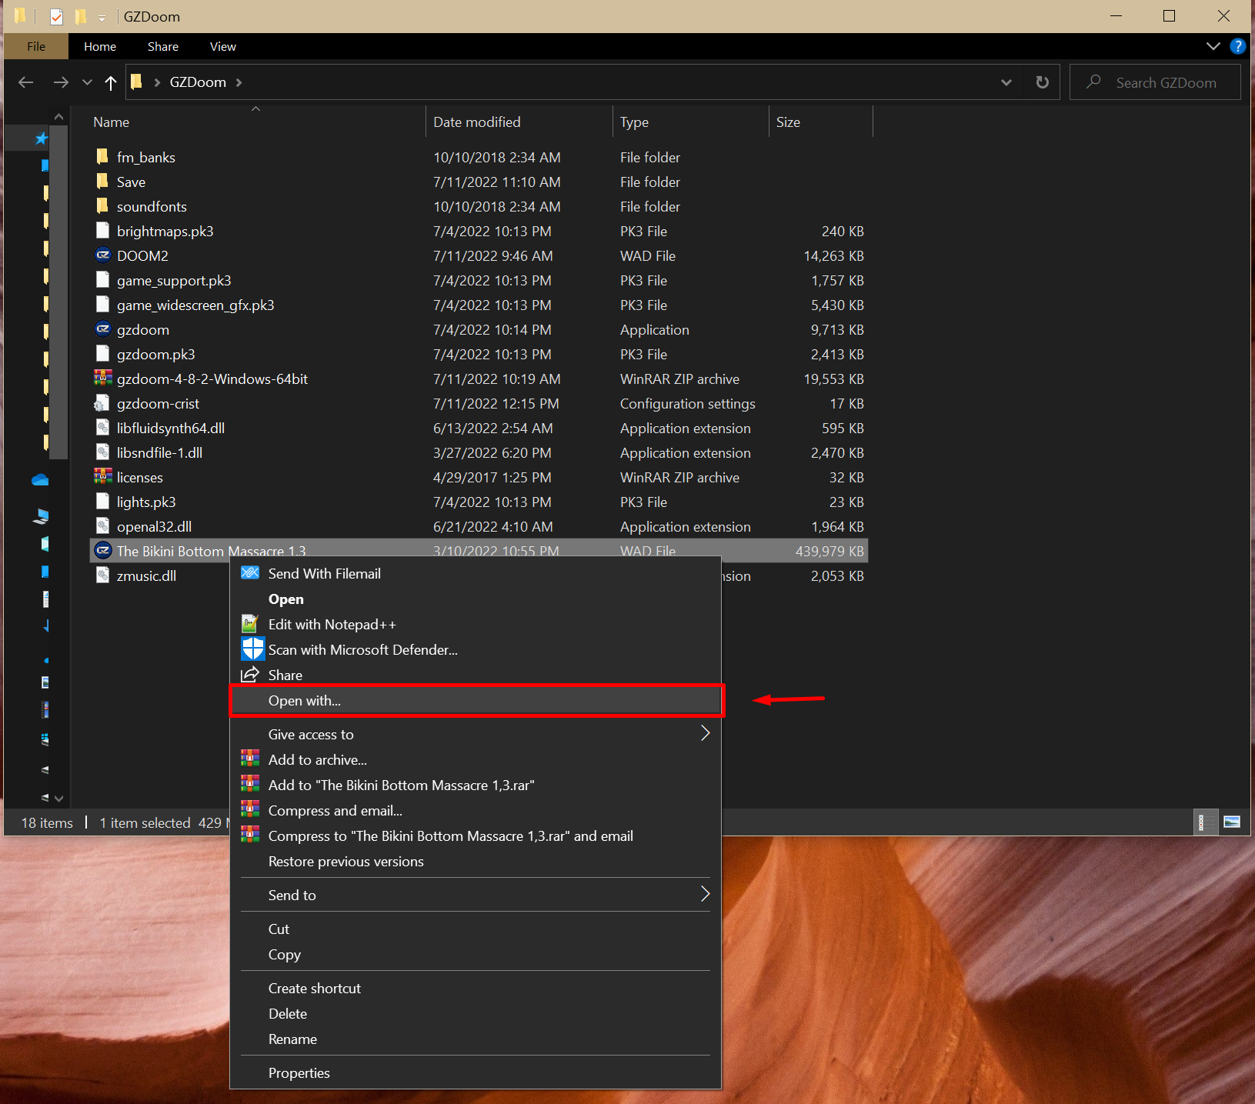The width and height of the screenshot is (1255, 1104).
Task: Select the gzdoom-4-8-2-Windows-64bit WinRAR icon
Action: 103,379
